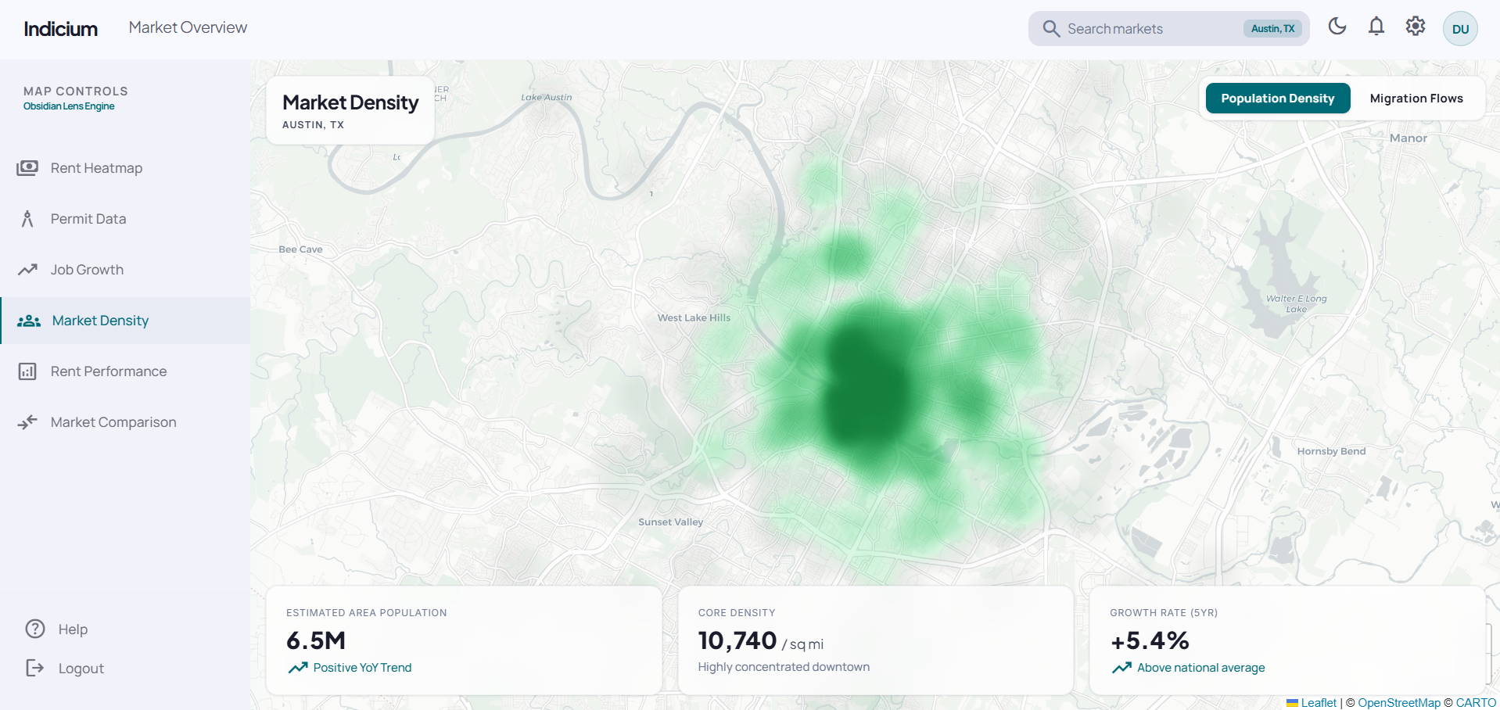
Task: Switch to Population Density view
Action: [x=1278, y=99]
